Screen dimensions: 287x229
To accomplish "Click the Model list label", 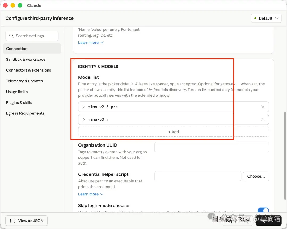I will pyautogui.click(x=88, y=77).
